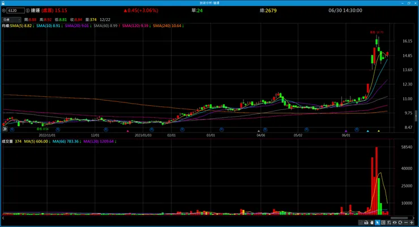This screenshot has height=227, width=419.
Task: Click the frame icon right of the pointer tool
Action: click(383, 222)
